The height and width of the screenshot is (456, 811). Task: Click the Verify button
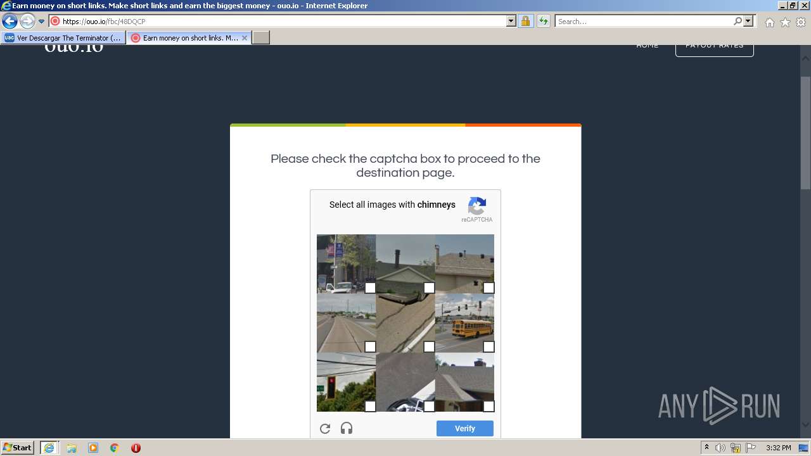[465, 429]
